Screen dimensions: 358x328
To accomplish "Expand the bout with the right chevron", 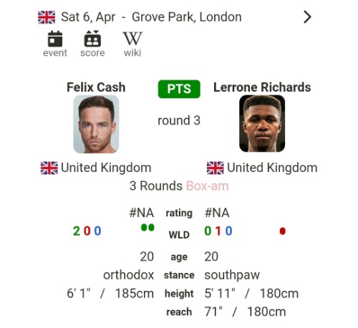I will click(x=307, y=17).
